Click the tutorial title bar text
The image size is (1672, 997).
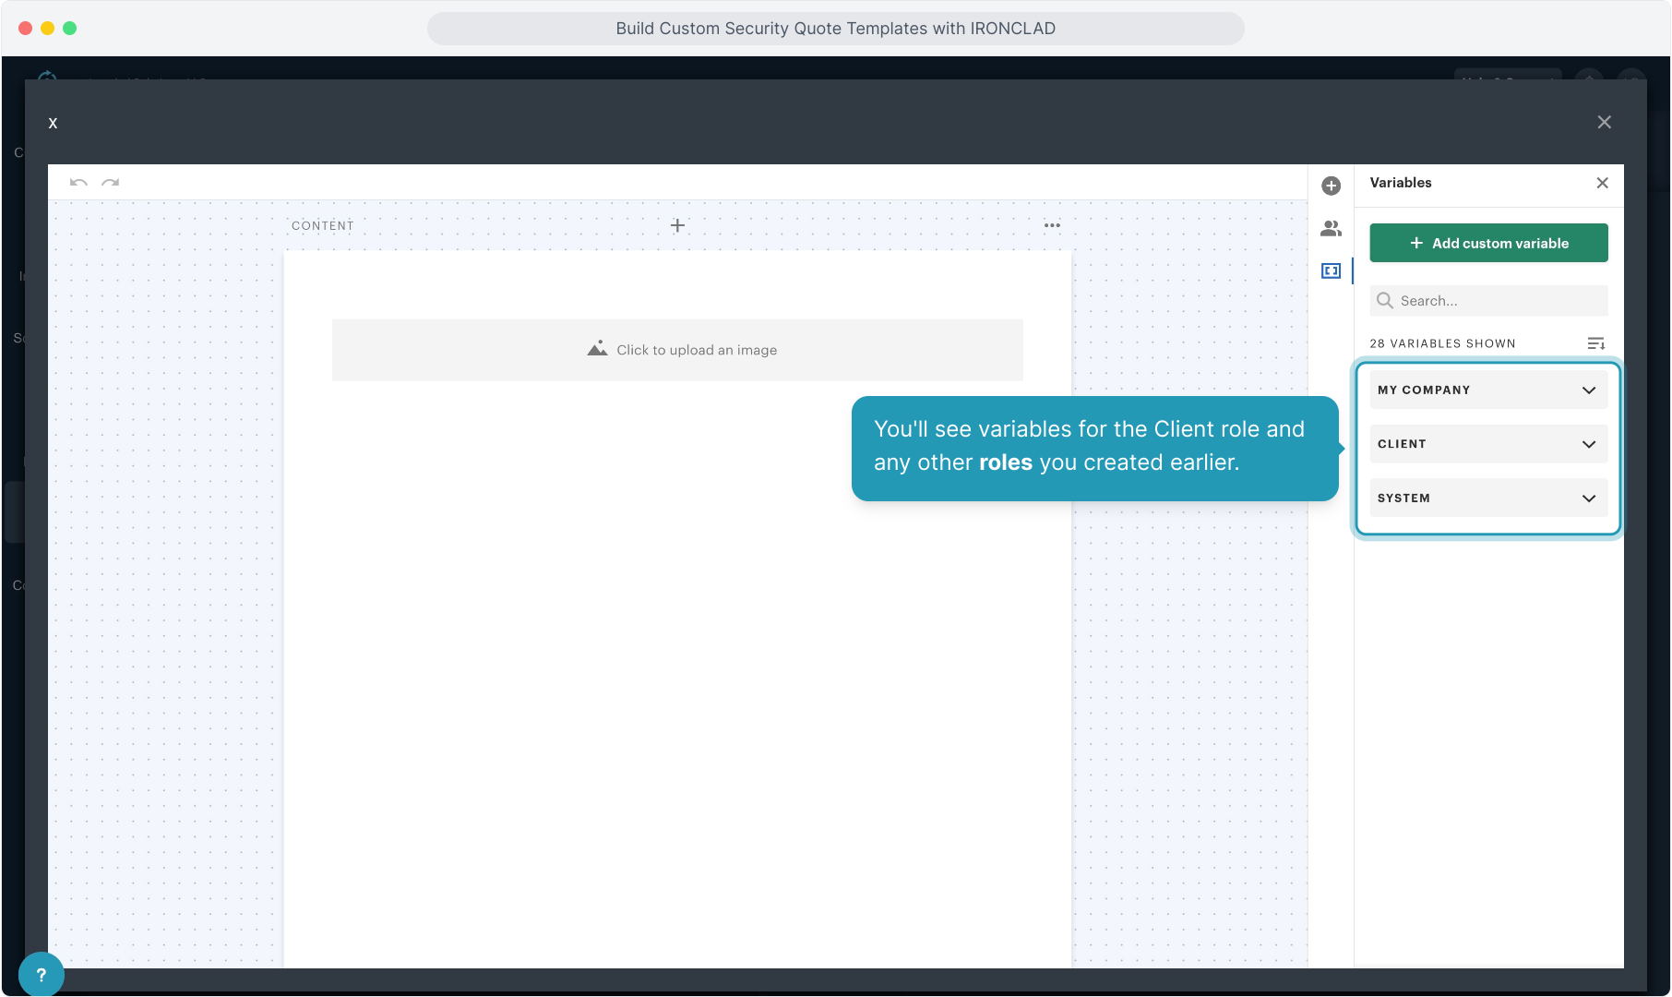click(835, 29)
